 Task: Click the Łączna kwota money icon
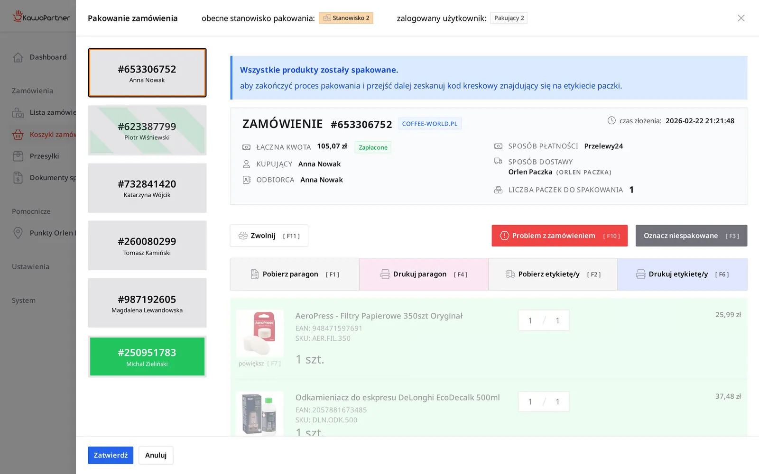coord(246,147)
